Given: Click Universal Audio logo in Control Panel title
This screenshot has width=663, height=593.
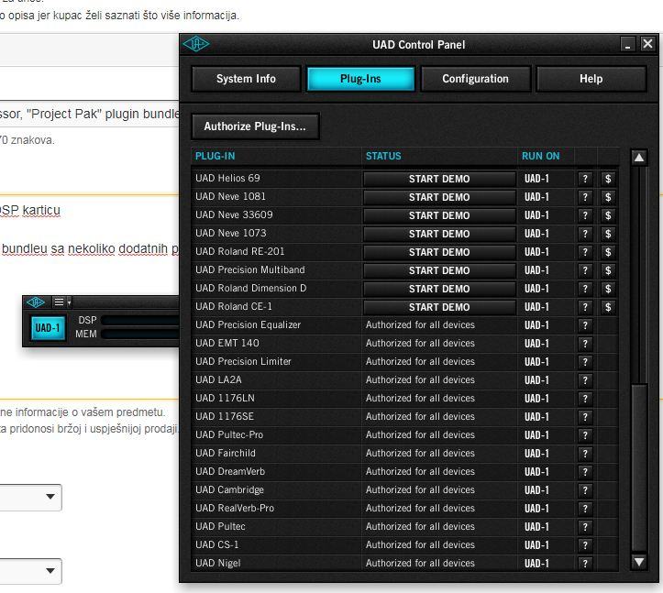Looking at the screenshot, I should 195,44.
